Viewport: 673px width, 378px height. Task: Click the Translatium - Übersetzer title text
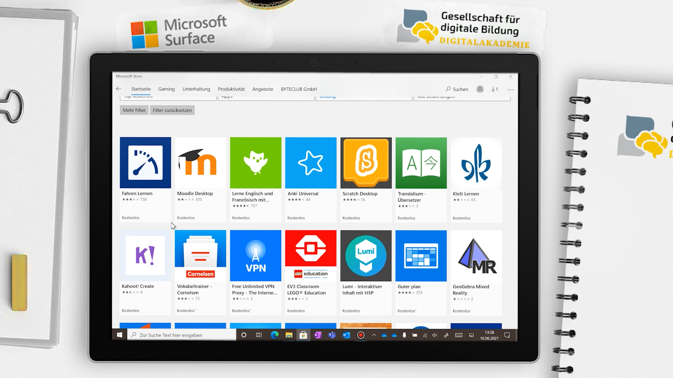(412, 197)
